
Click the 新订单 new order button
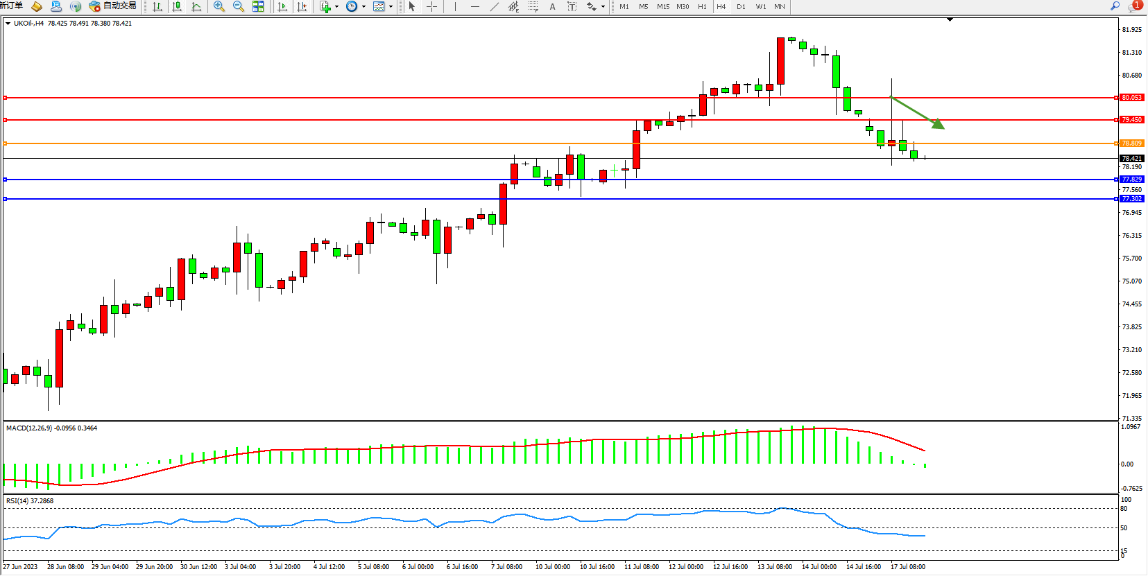point(12,6)
